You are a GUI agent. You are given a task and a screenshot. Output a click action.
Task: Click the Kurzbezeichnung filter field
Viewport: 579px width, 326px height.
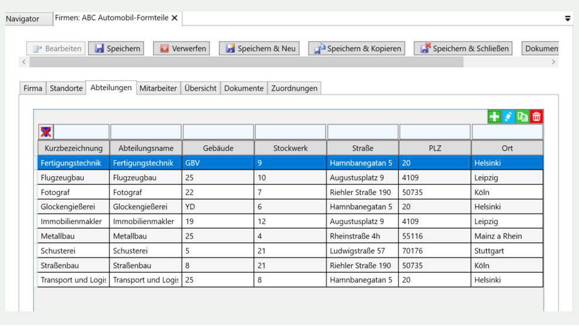click(81, 132)
